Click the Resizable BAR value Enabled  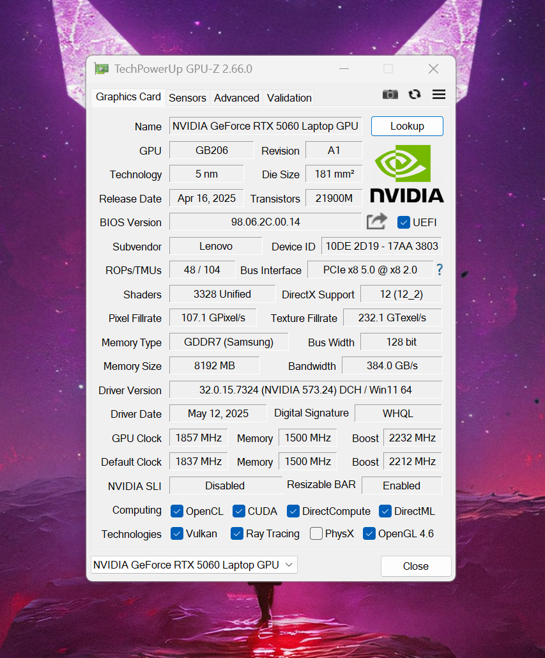tap(401, 486)
